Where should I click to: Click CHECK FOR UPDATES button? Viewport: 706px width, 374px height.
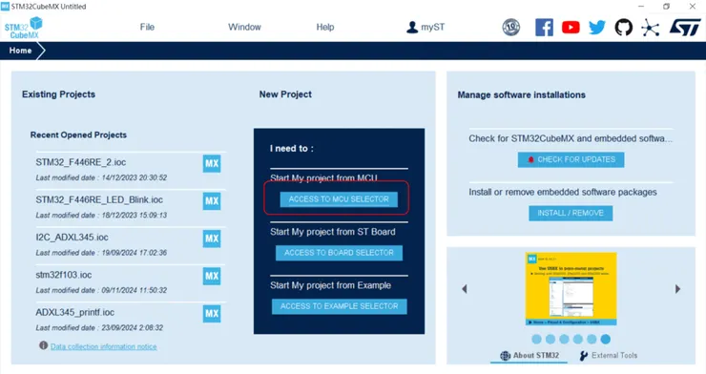click(x=571, y=159)
